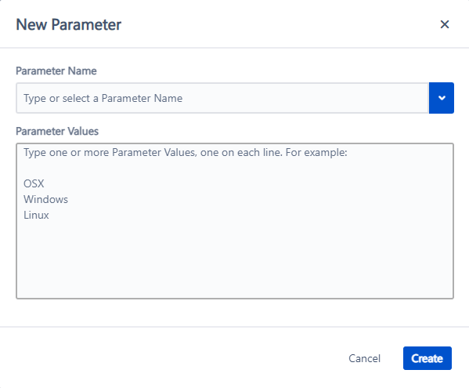Click the New Parameter dialog title
Screen dimensions: 469x388
click(68, 24)
